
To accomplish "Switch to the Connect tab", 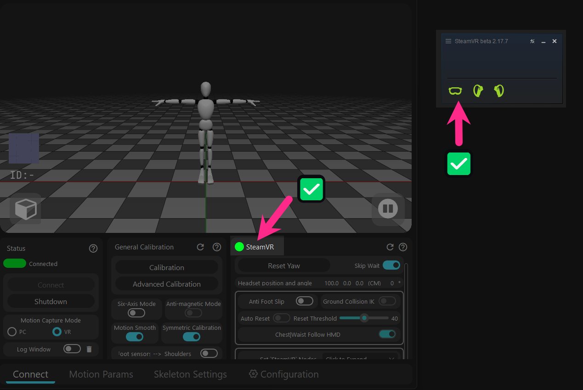I will tap(31, 374).
